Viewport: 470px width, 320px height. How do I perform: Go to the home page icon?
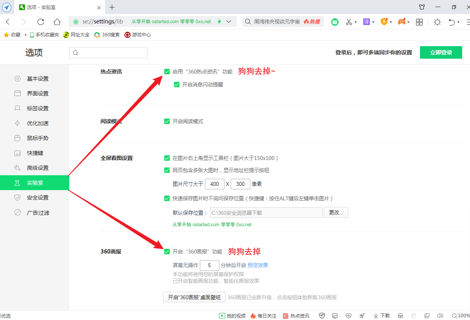point(57,22)
